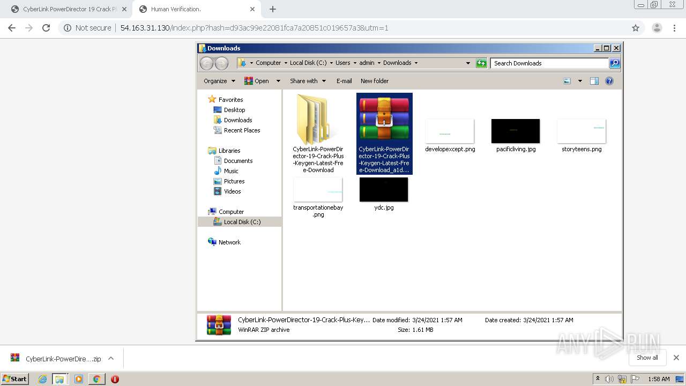
Task: Open Explorer Help
Action: pos(609,81)
